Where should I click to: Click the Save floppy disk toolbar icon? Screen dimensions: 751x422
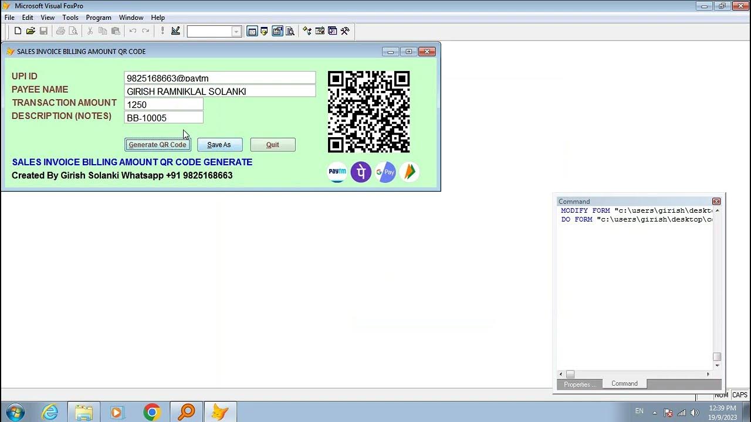(x=43, y=31)
